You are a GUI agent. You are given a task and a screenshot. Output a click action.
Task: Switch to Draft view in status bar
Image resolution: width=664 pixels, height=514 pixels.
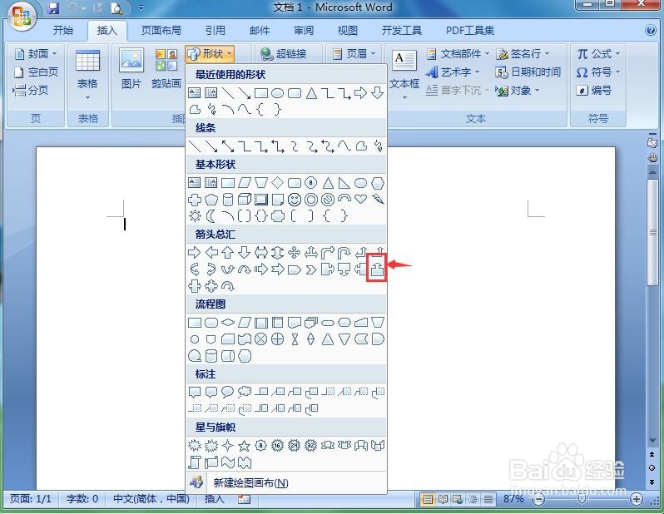coord(488,499)
